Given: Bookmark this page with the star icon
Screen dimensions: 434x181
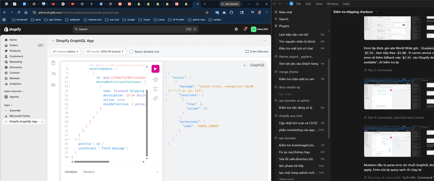Looking at the screenshot, I should [x=207, y=12].
